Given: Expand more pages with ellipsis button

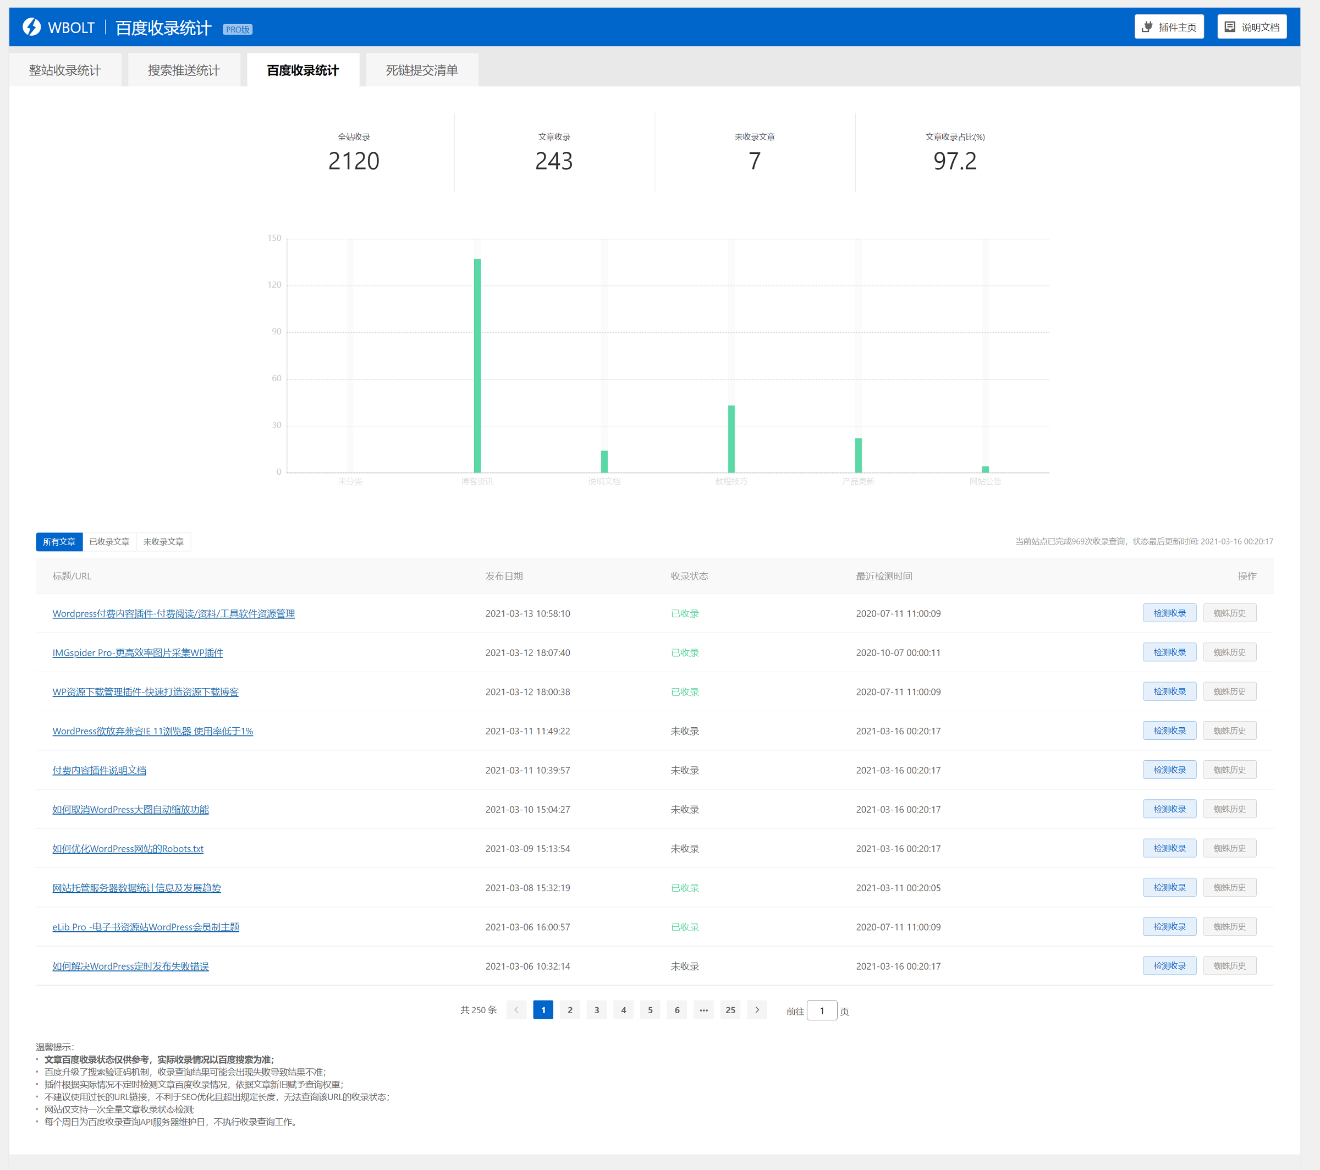Looking at the screenshot, I should tap(703, 1010).
